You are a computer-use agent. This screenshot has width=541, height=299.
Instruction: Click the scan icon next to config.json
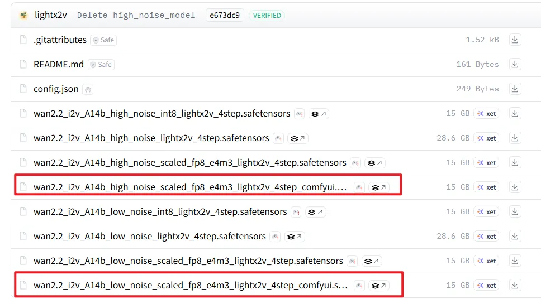tap(88, 89)
